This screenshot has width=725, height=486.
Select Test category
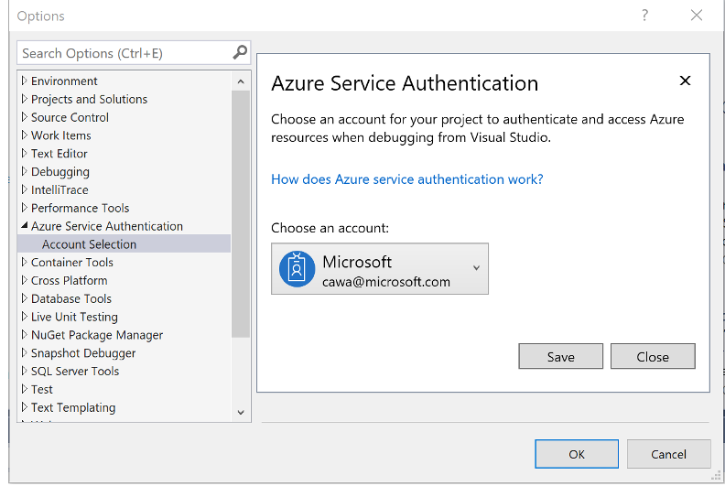[x=41, y=389]
